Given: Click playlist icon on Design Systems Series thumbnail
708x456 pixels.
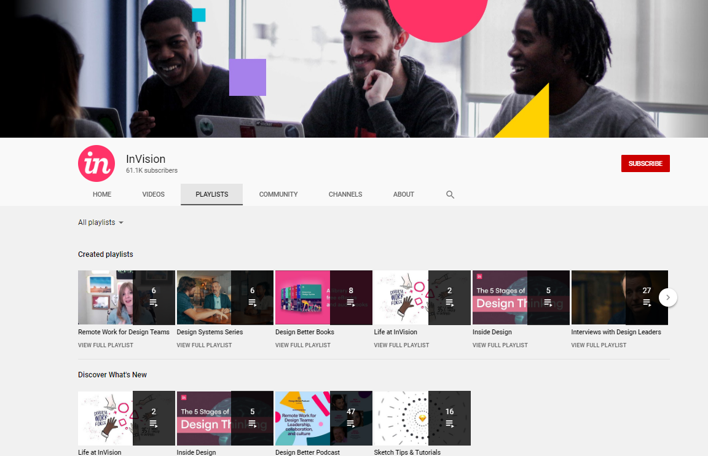Looking at the screenshot, I should 253,303.
